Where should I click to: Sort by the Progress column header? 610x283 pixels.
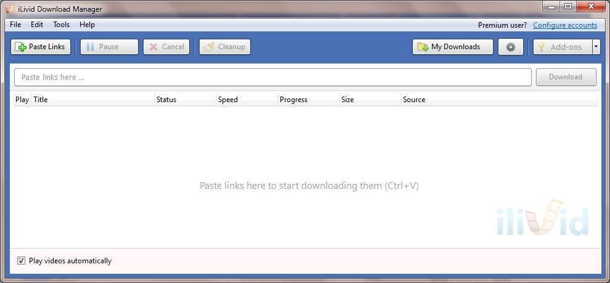coord(308,100)
